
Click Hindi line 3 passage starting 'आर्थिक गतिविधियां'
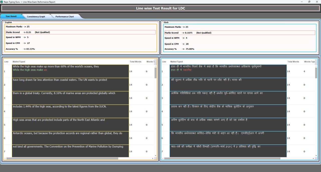(228, 98)
